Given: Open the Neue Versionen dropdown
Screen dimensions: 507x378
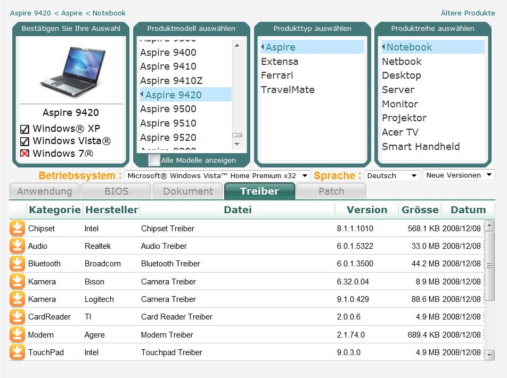Looking at the screenshot, I should (459, 175).
